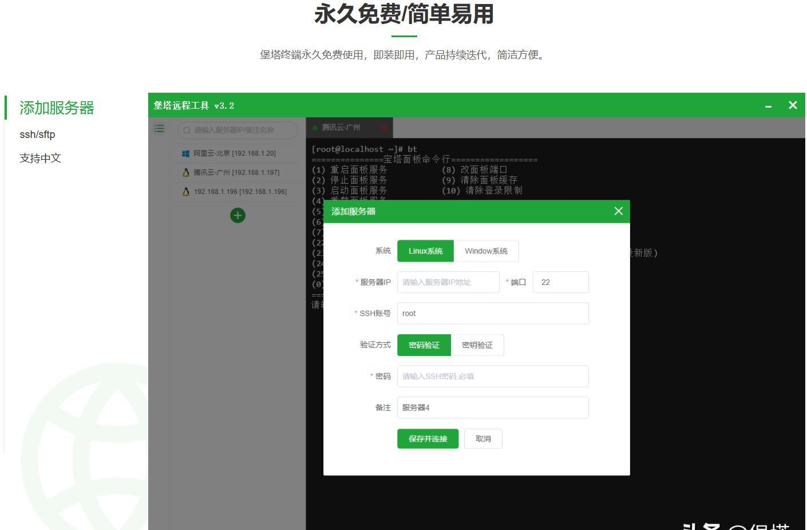Click the SSH账号 field containing root
Viewport: 807px width, 530px height.
[x=493, y=314]
